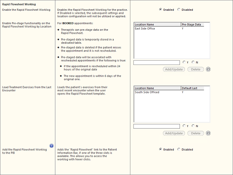233x175 pixels.
Task: Click Default Last column header
Action: click(x=193, y=88)
